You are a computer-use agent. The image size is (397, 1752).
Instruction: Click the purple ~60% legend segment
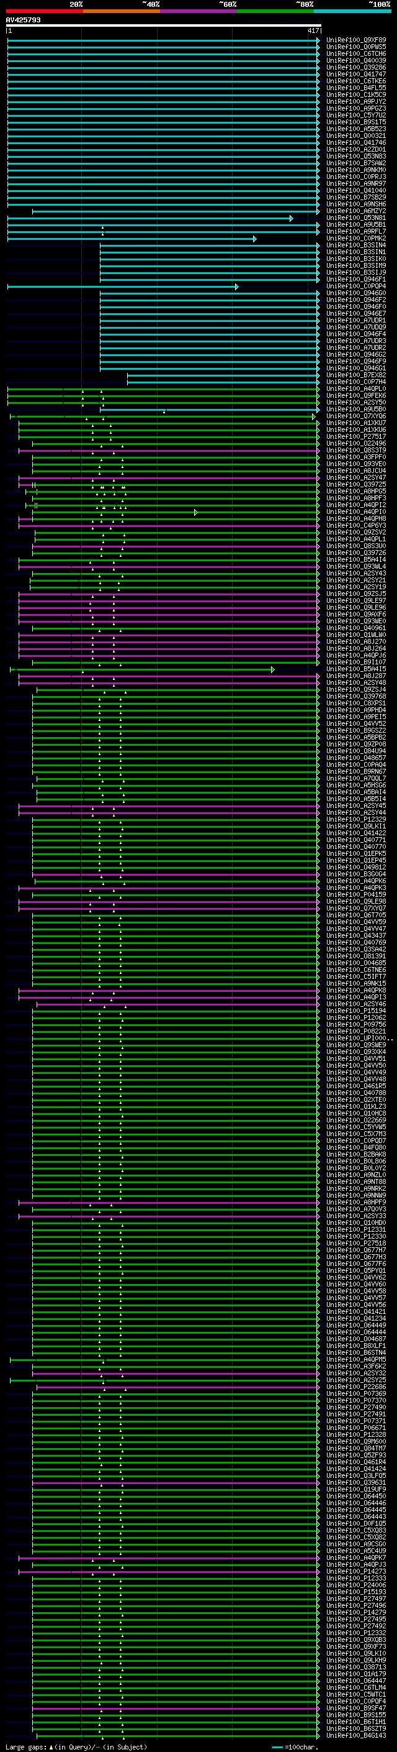click(x=198, y=11)
